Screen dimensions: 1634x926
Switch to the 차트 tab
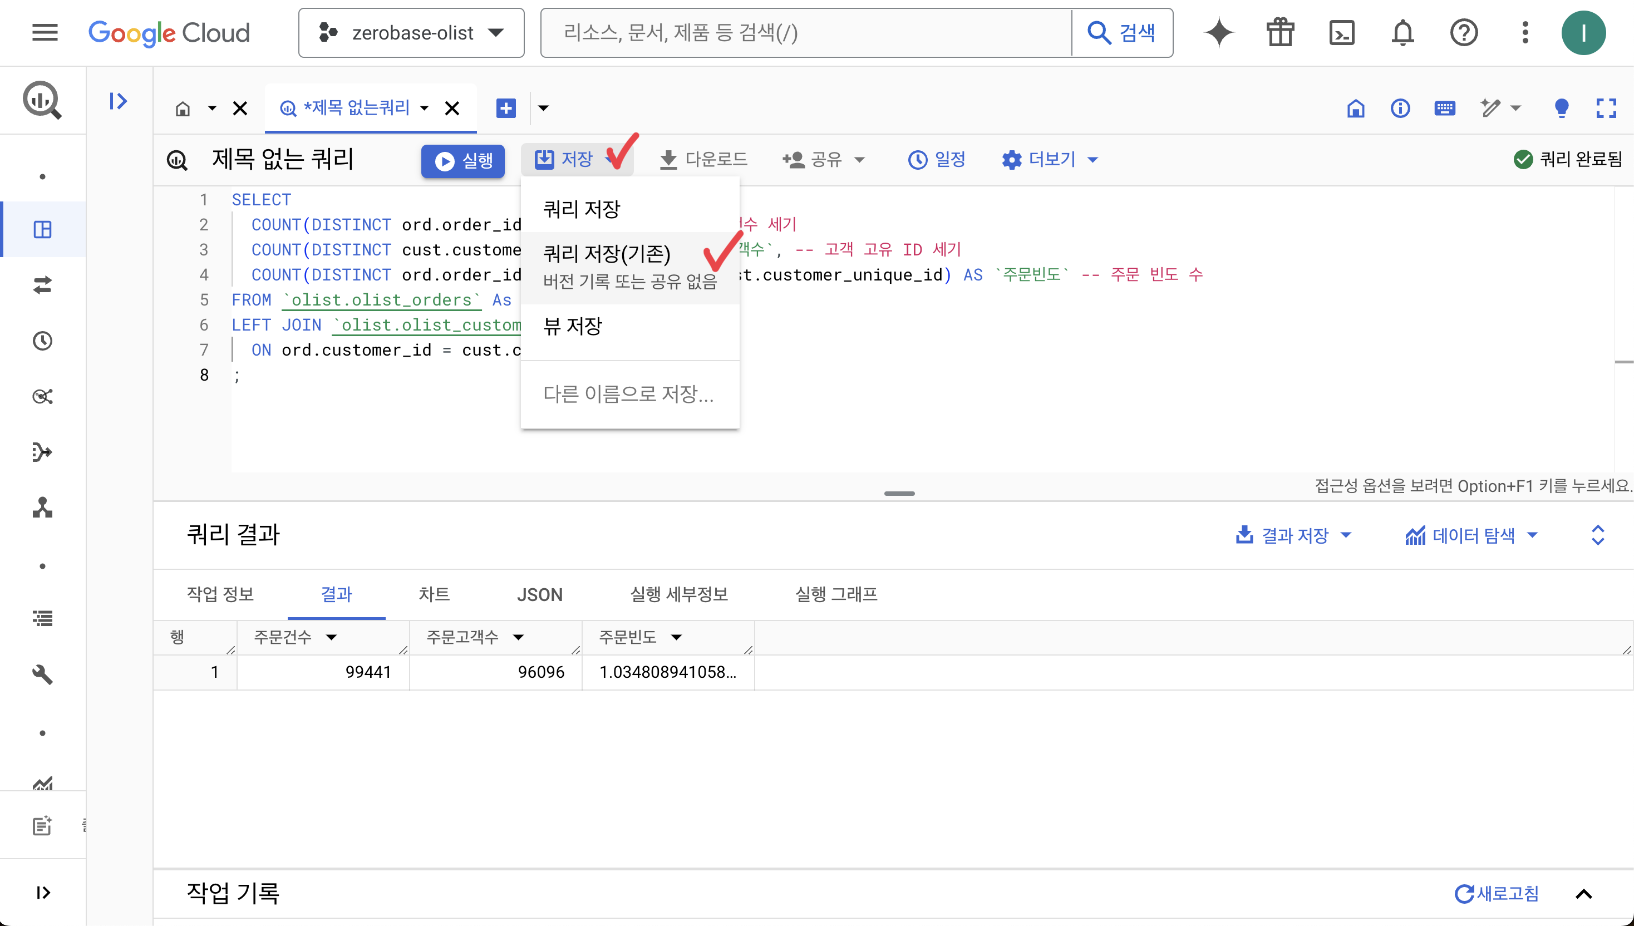434,594
